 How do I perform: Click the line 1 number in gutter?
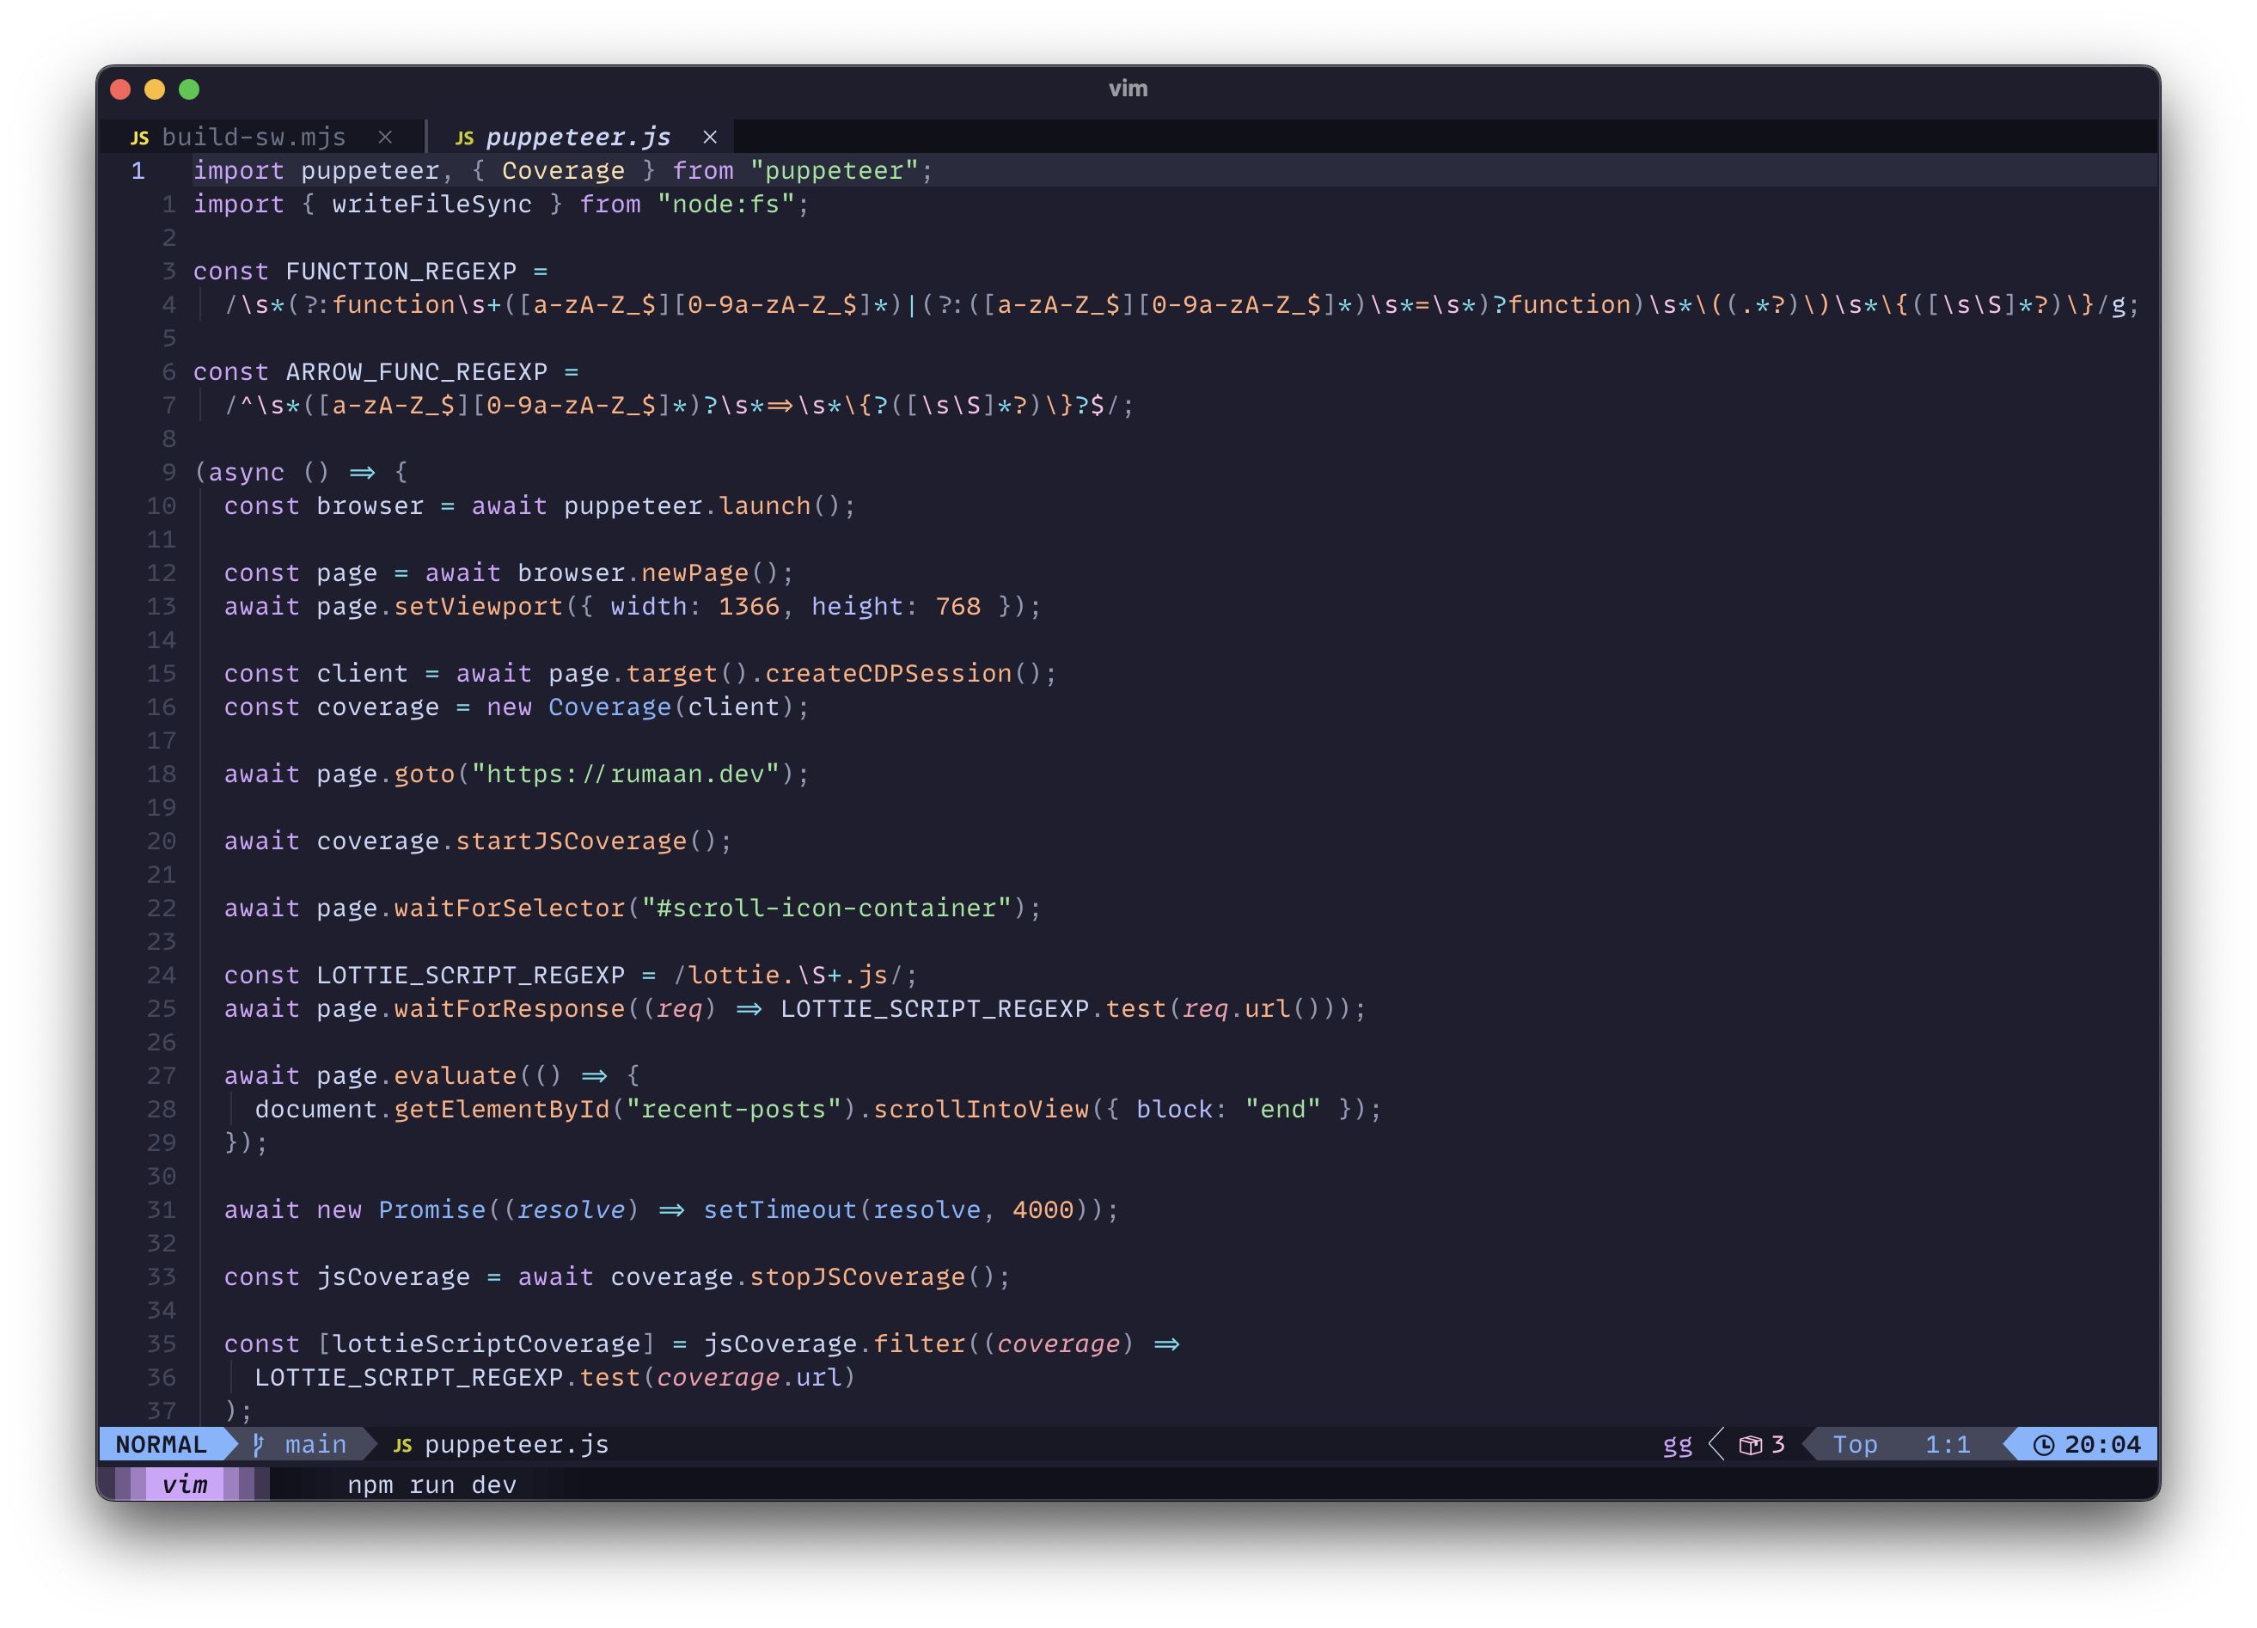138,171
